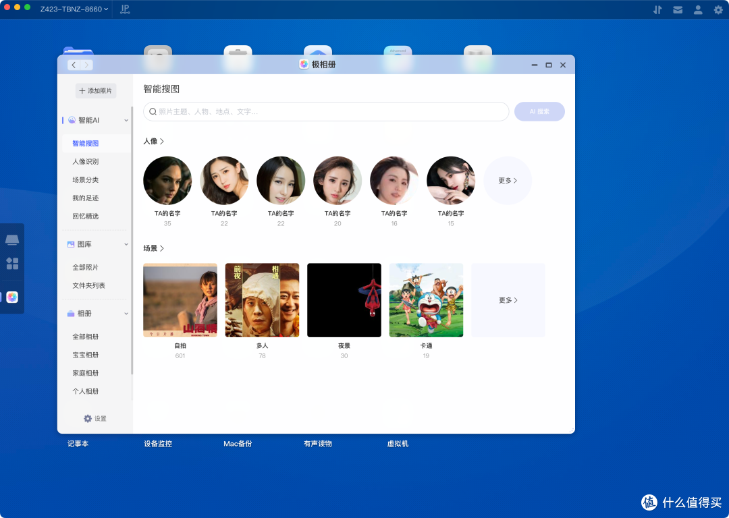This screenshot has height=518, width=729.
Task: Focus the photo search input field
Action: (326, 111)
